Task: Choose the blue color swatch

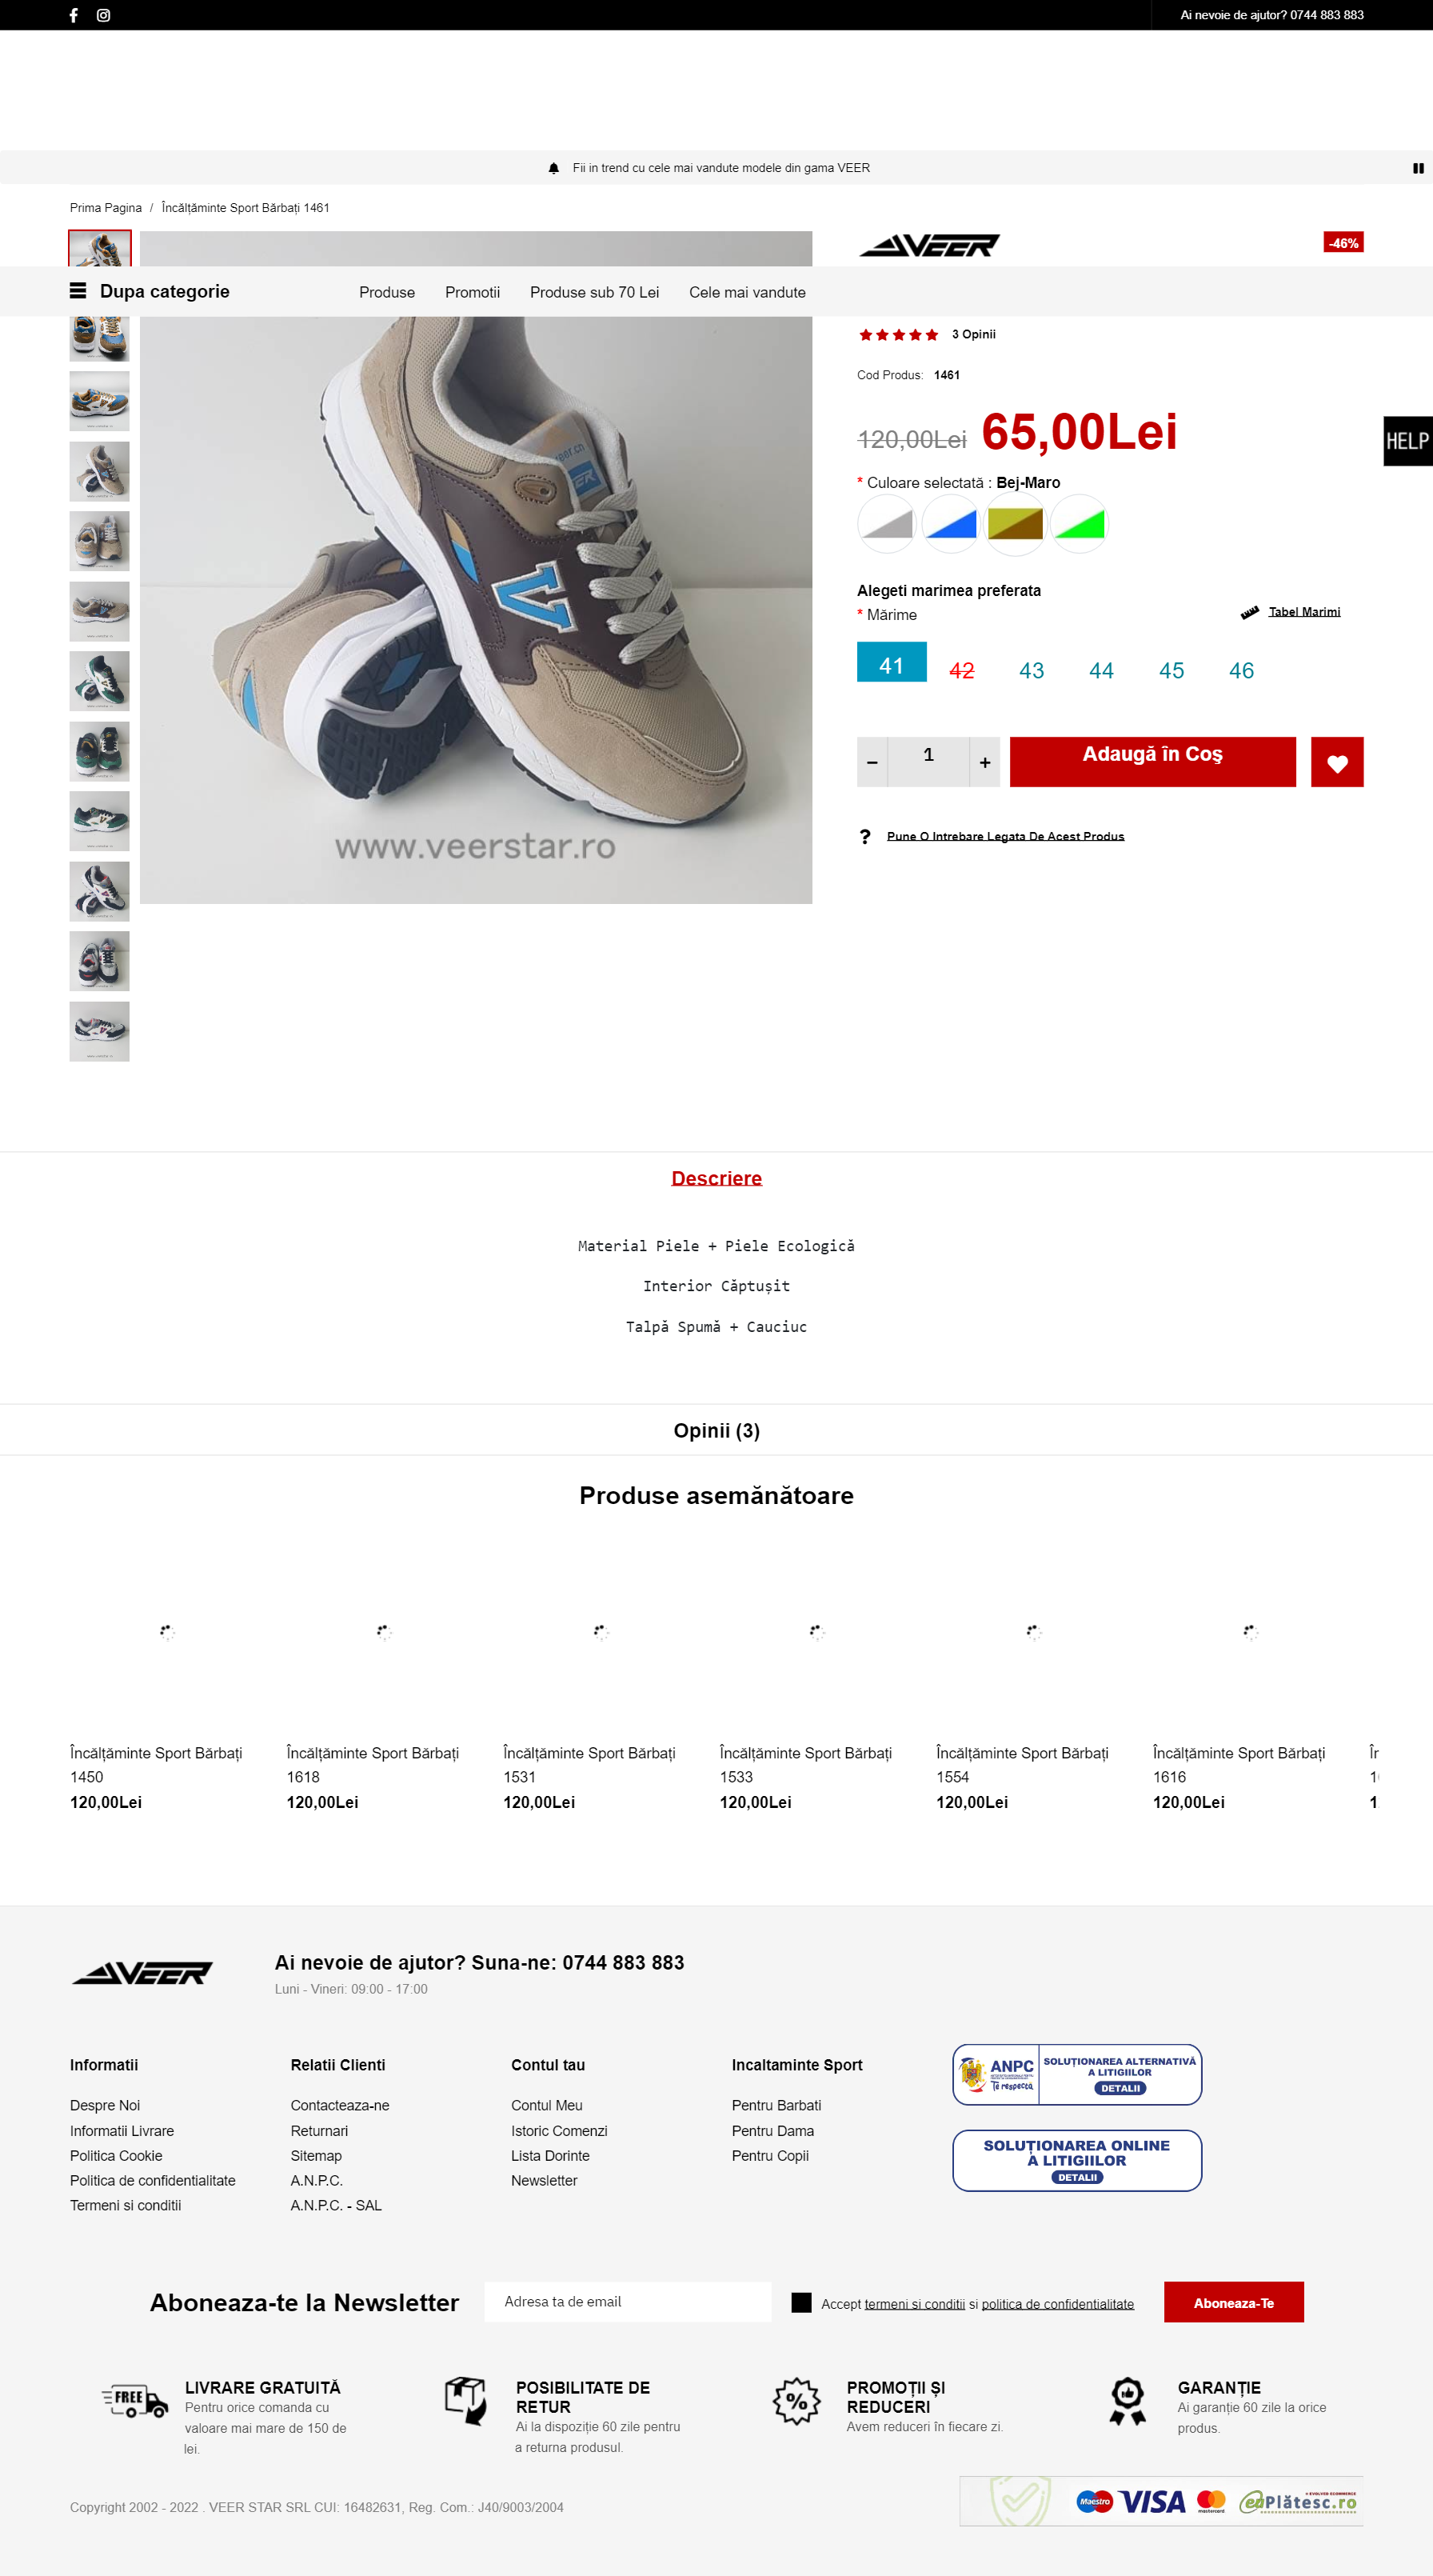Action: pyautogui.click(x=949, y=524)
